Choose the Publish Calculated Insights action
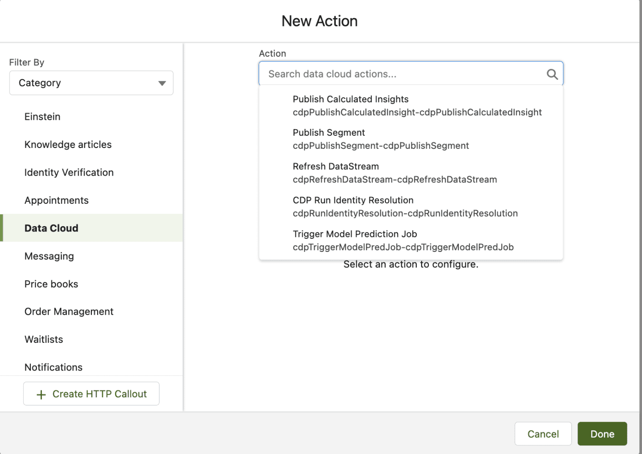This screenshot has width=642, height=454. pos(411,105)
